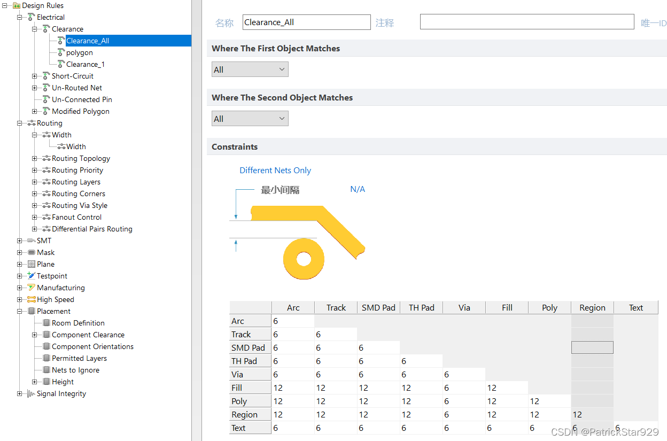
Task: Click the Plane category icon
Action: [x=32, y=264]
